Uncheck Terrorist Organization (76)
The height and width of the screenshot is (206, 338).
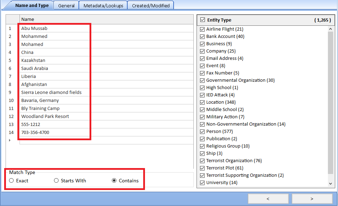tap(202, 161)
